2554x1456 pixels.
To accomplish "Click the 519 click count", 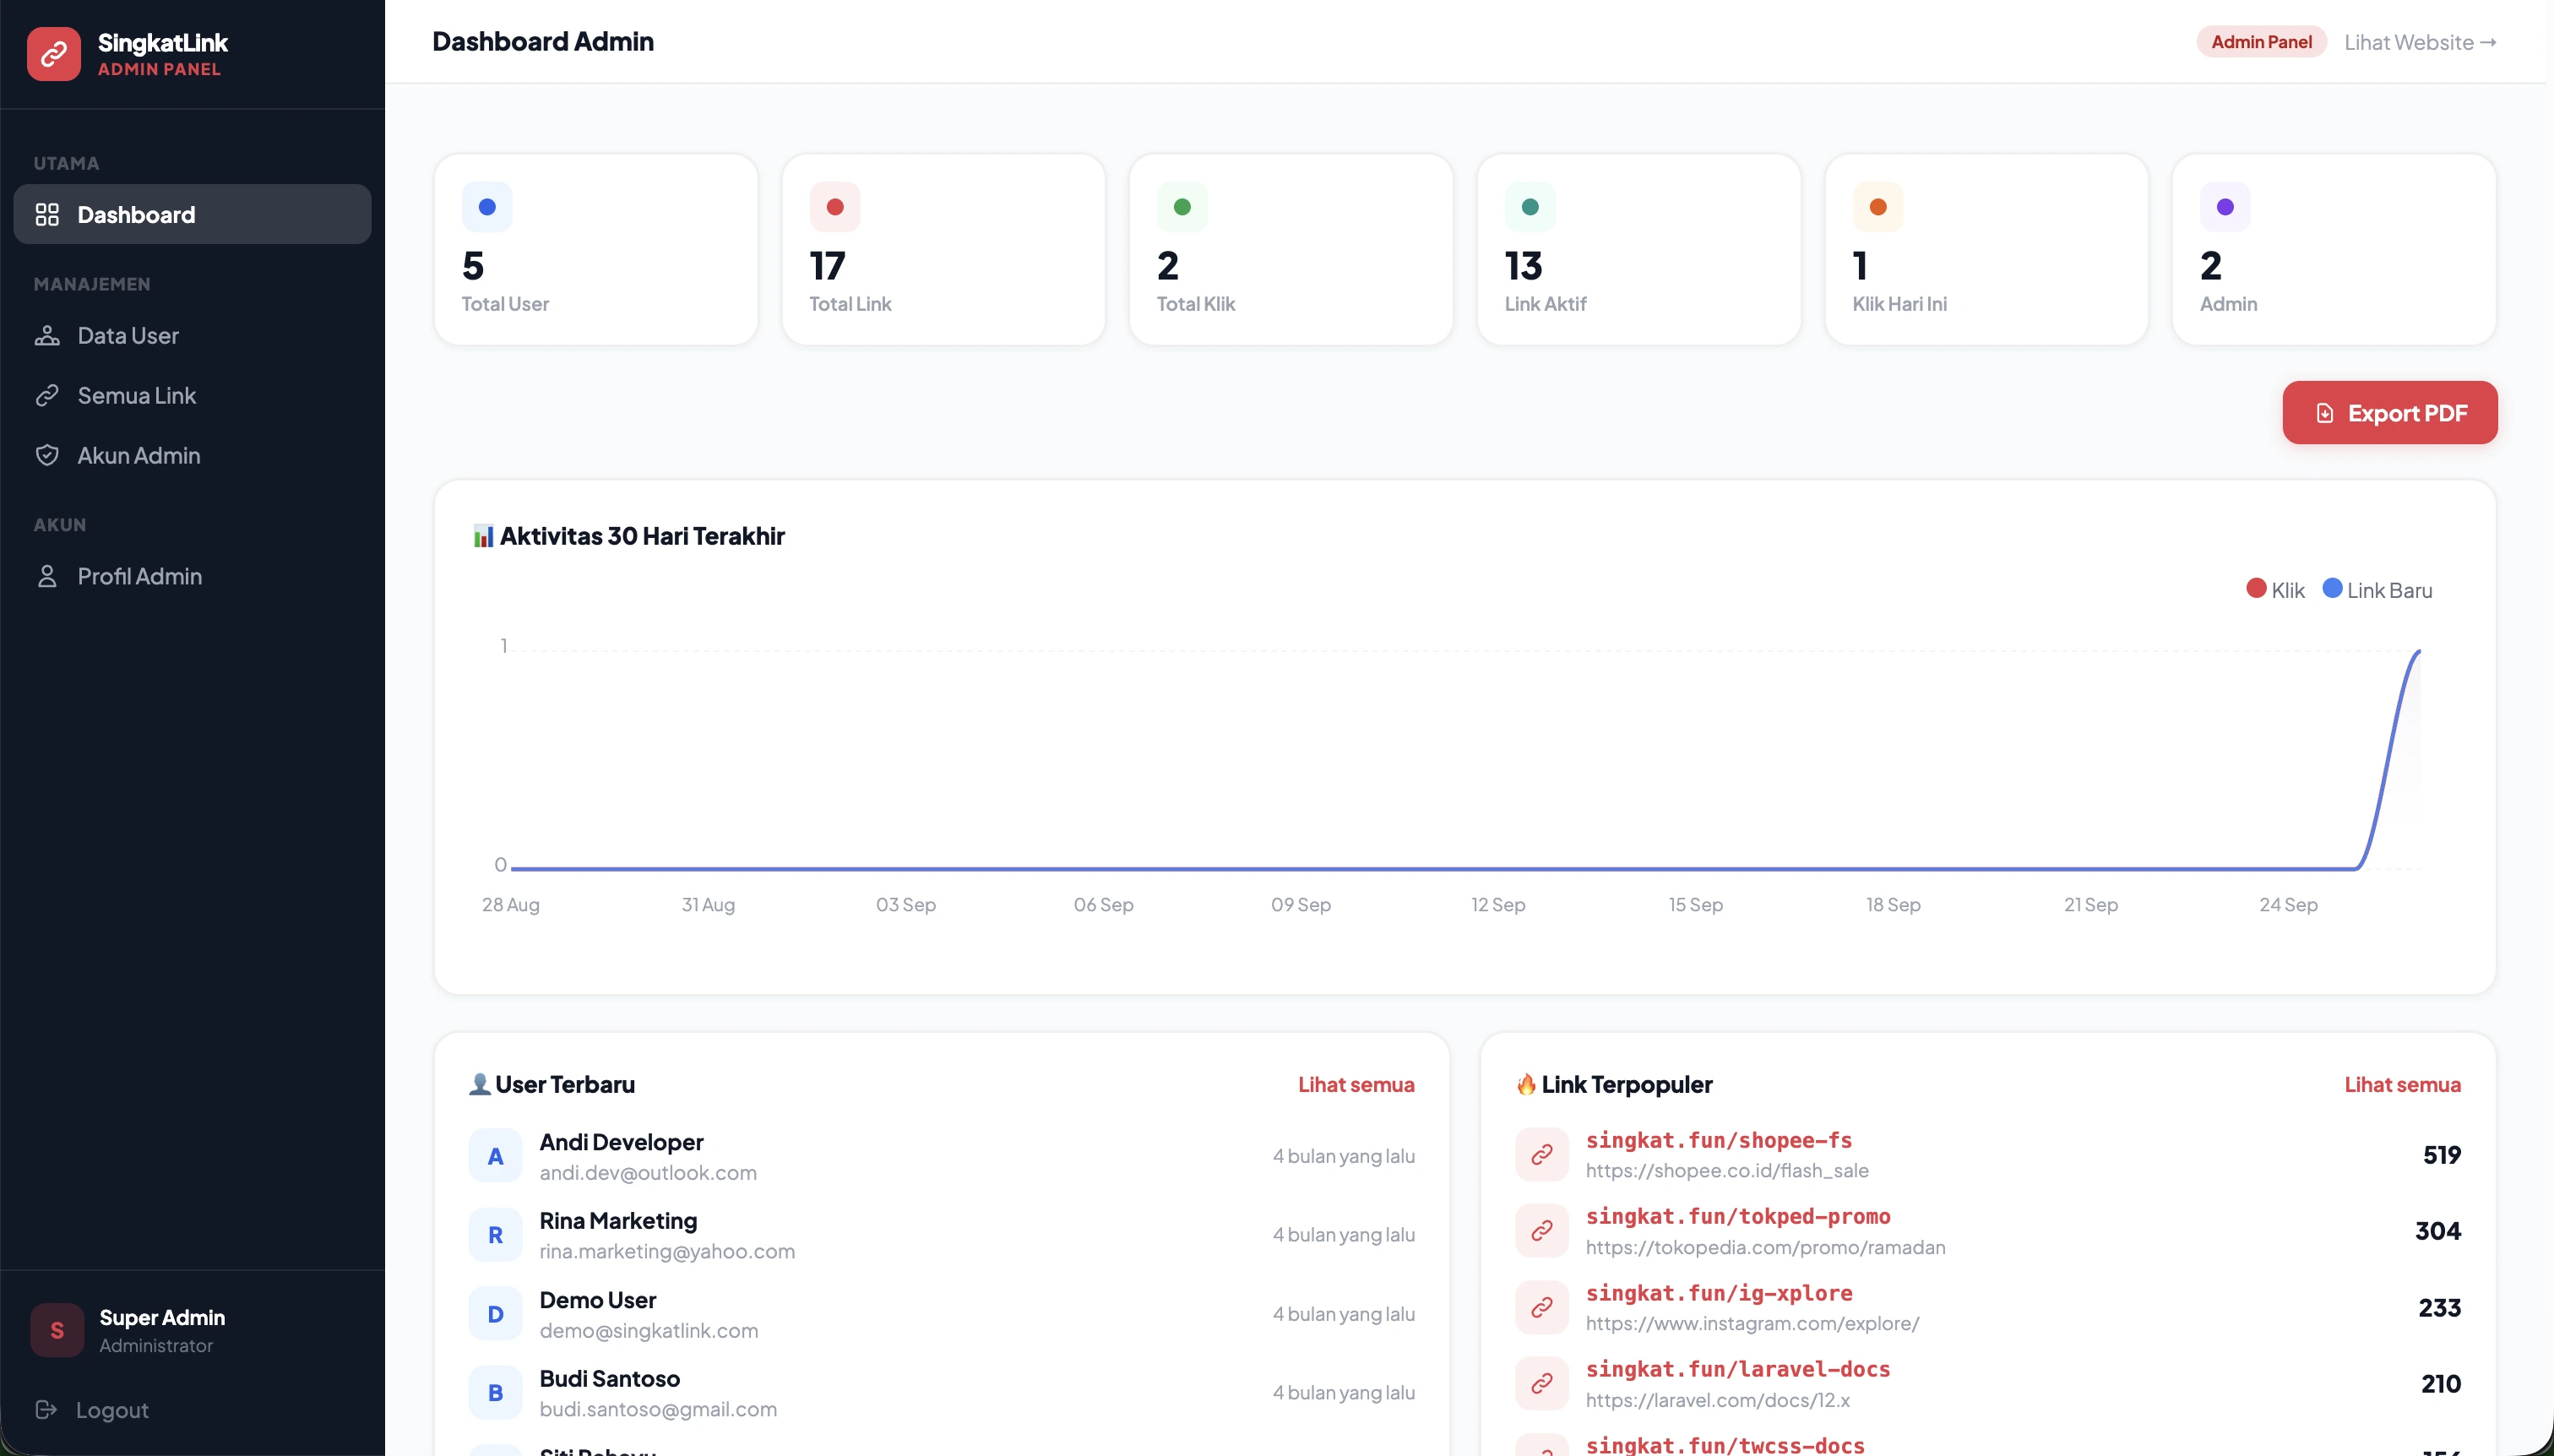I will point(2441,1154).
